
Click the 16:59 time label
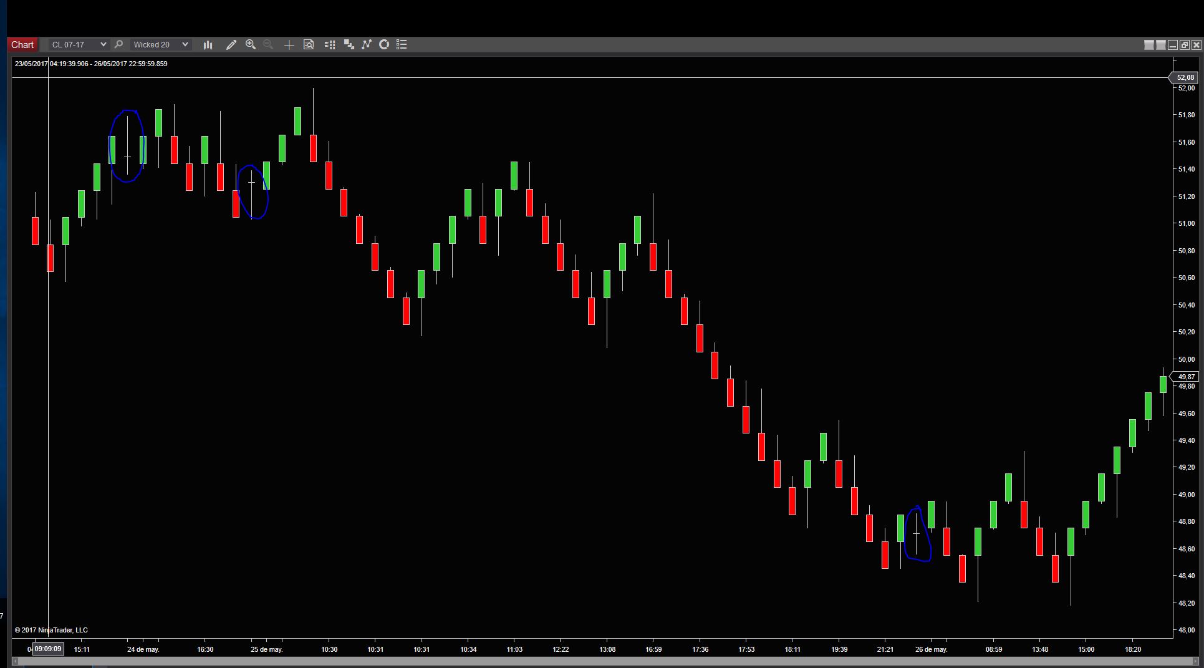[653, 649]
